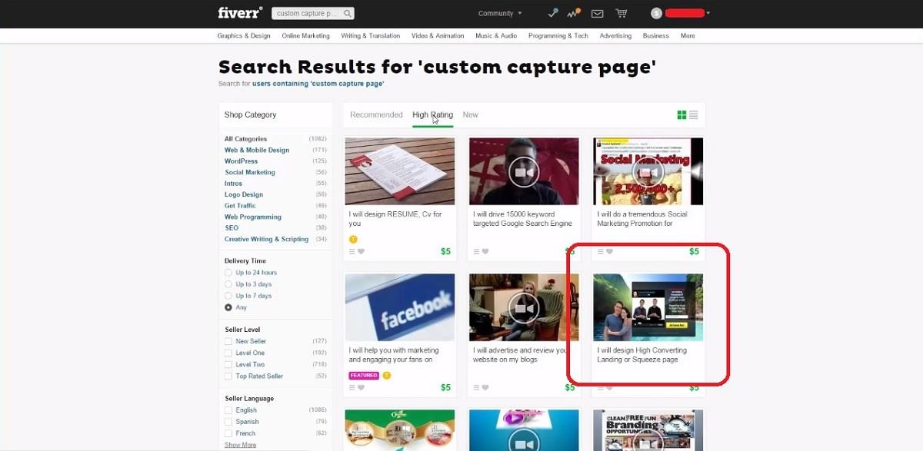Image resolution: width=923 pixels, height=451 pixels.
Task: Check the 'Top Rated Seller' filter
Action: (227, 376)
